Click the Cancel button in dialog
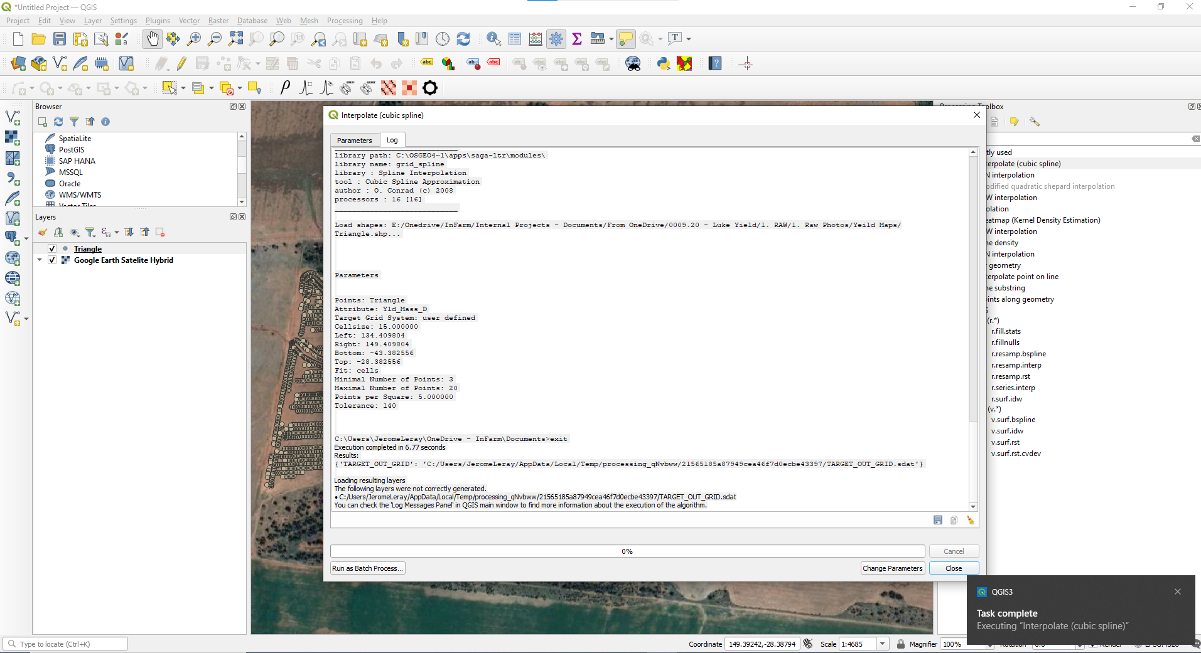This screenshot has height=653, width=1201. [x=954, y=551]
